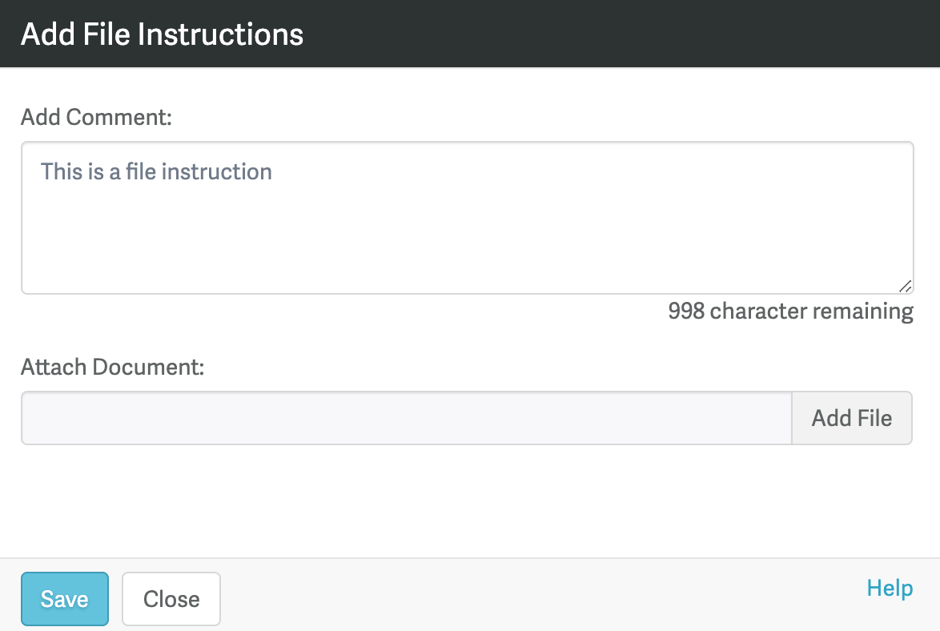Open the Help link
This screenshot has height=631, width=940.
(890, 589)
